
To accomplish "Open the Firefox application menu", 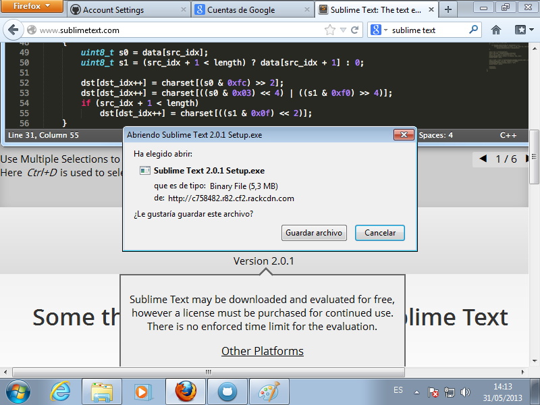I will 32,6.
